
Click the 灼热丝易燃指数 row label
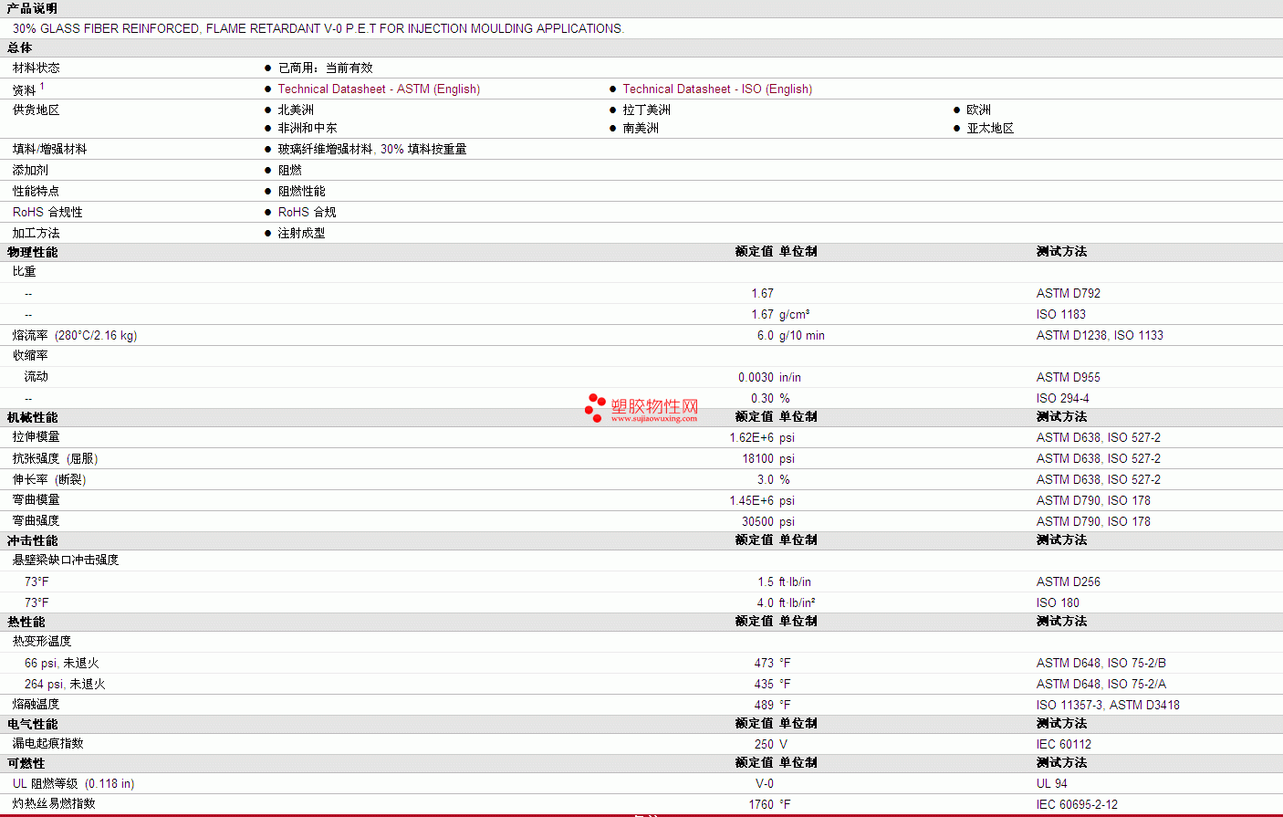(54, 804)
